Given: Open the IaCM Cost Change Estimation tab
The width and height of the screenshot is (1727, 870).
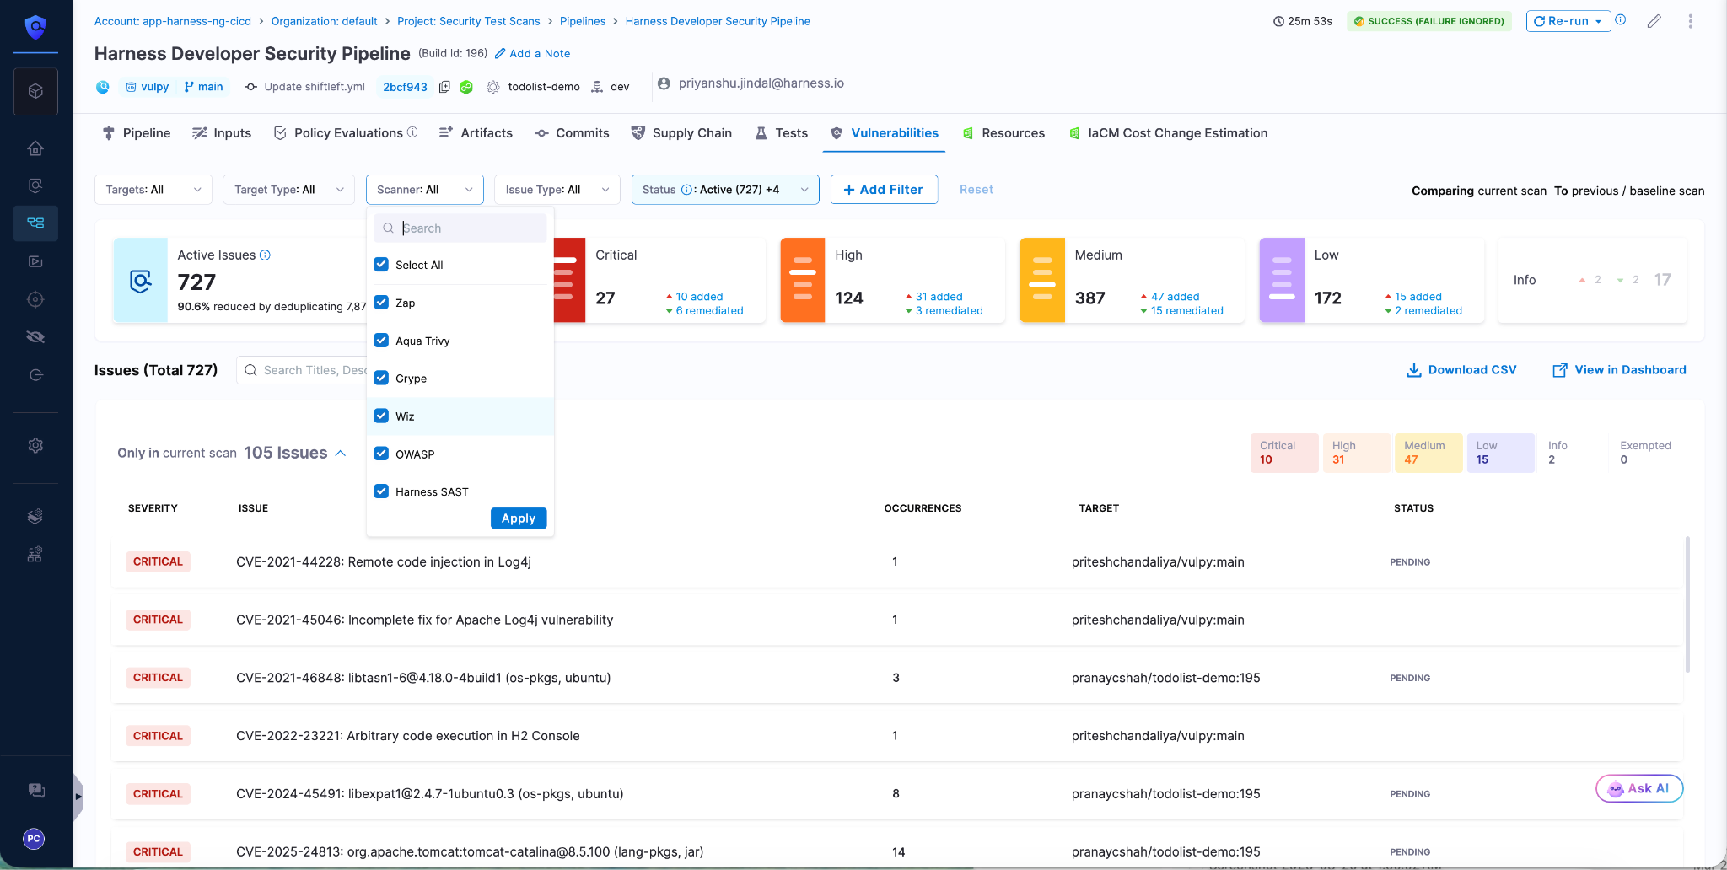Looking at the screenshot, I should pyautogui.click(x=1168, y=133).
